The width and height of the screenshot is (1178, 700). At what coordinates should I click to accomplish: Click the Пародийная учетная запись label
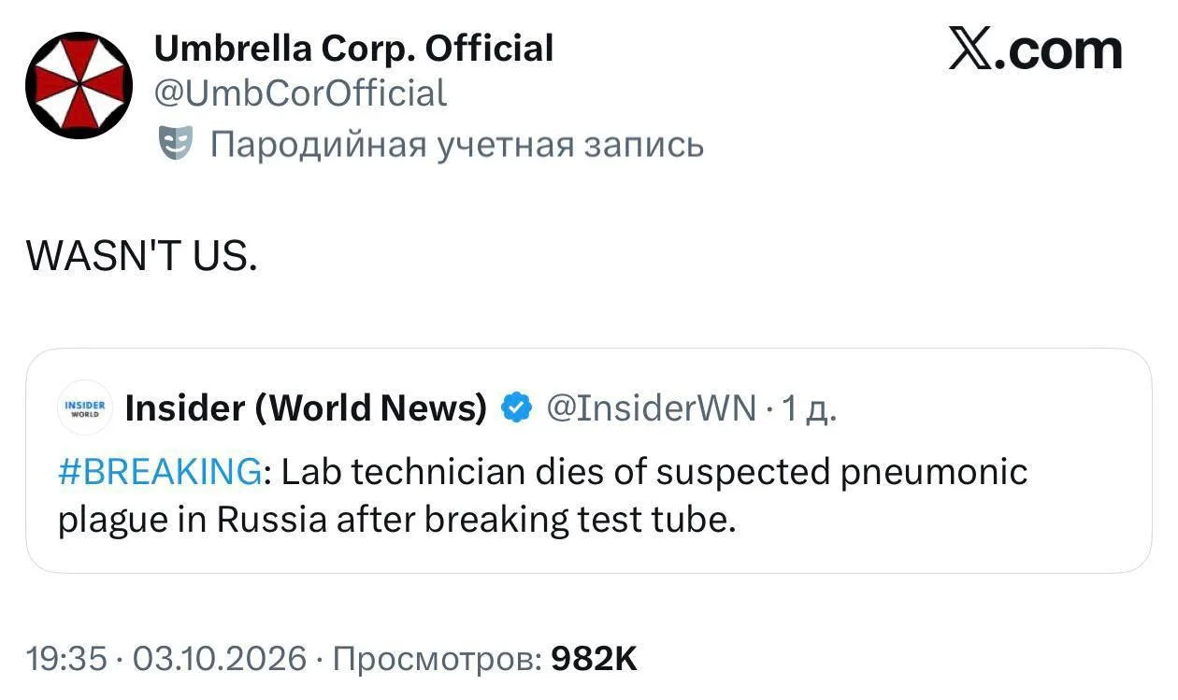click(457, 144)
